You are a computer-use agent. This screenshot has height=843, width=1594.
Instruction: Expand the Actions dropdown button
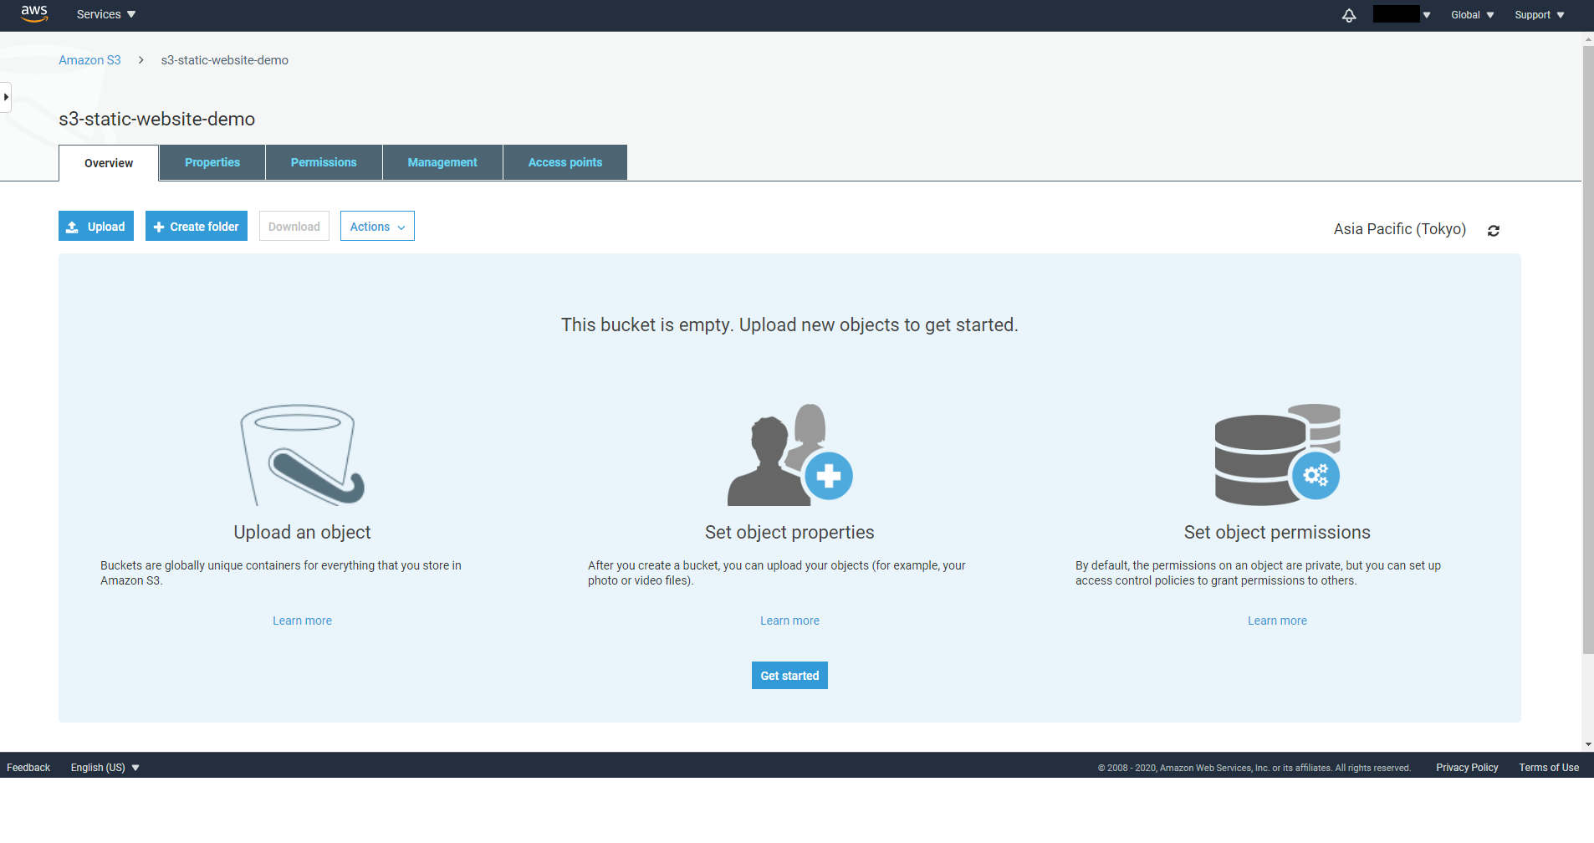(377, 226)
